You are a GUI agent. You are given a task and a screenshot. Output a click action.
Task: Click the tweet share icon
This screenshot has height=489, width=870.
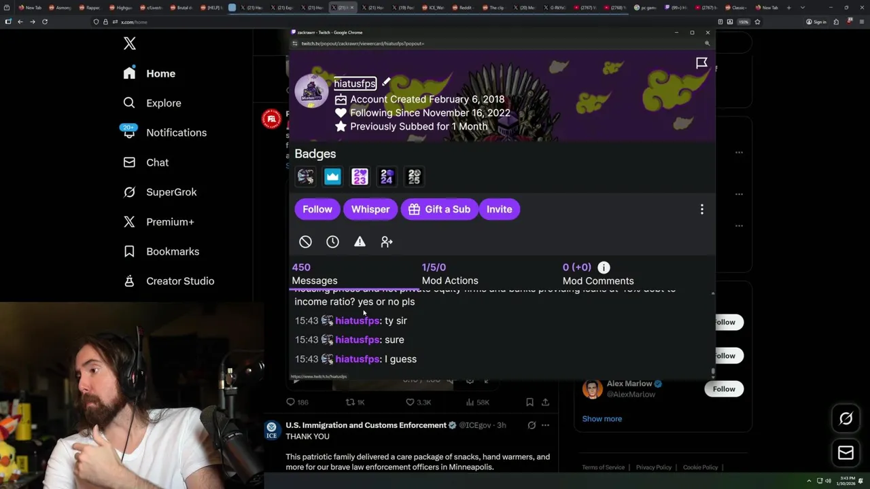545,402
